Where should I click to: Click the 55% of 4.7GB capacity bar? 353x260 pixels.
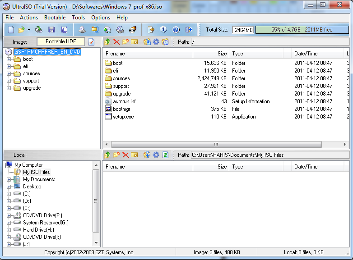tap(302, 30)
